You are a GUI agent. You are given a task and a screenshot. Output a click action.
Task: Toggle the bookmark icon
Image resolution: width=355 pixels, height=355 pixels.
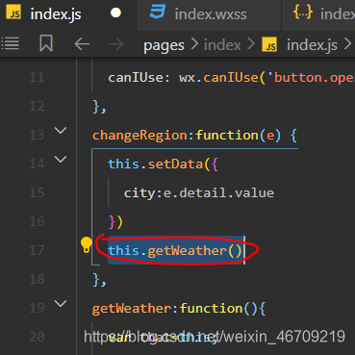(46, 43)
